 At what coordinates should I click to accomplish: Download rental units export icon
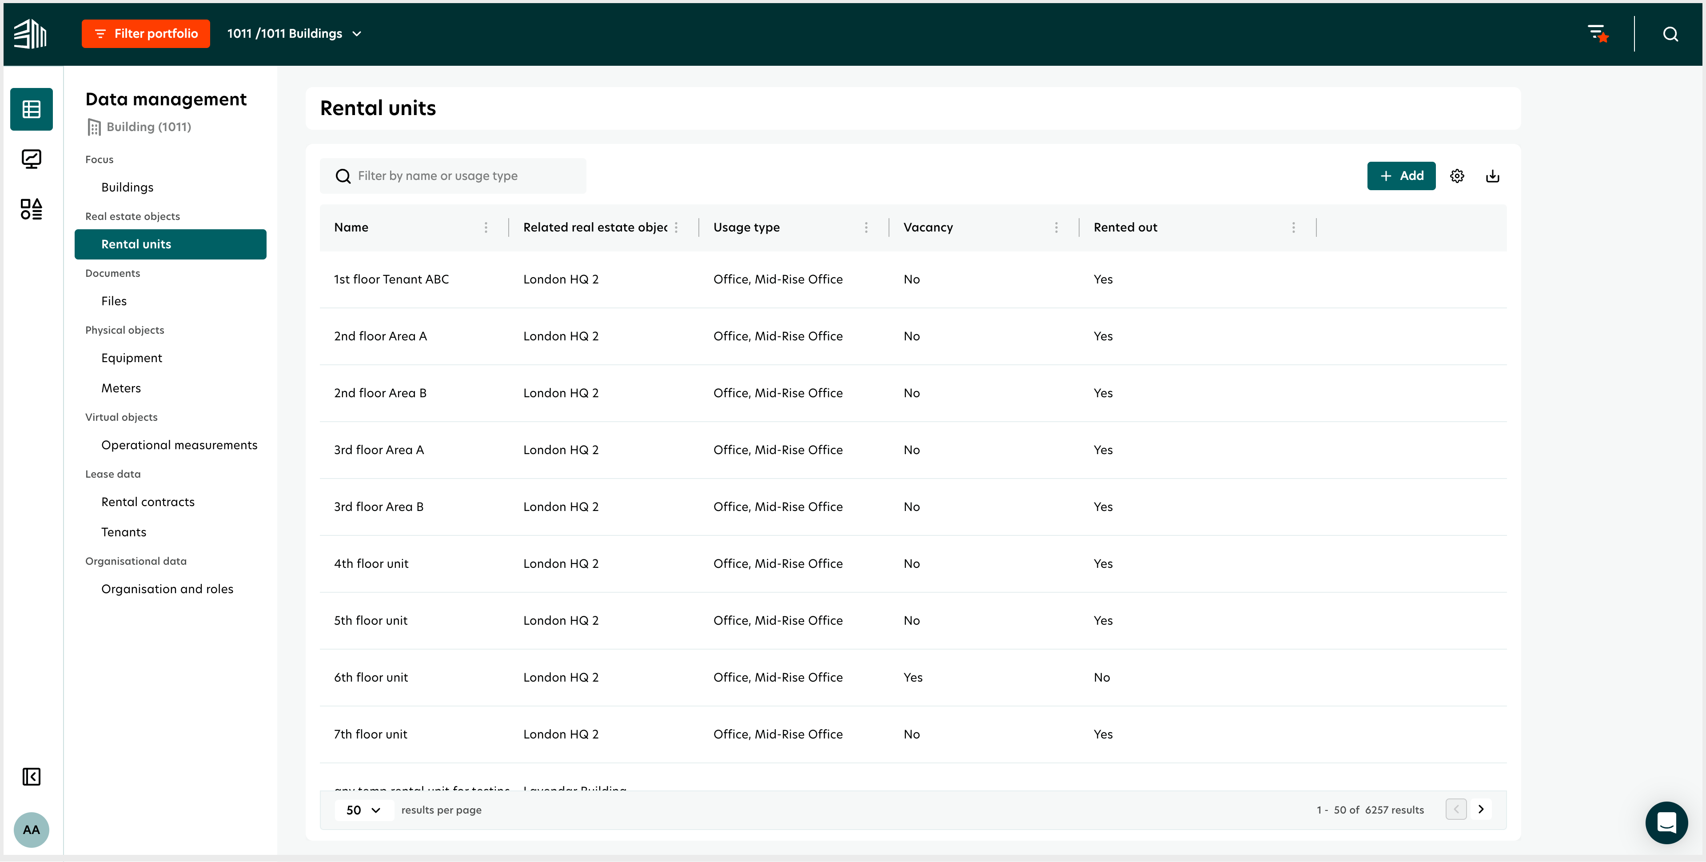(x=1492, y=176)
